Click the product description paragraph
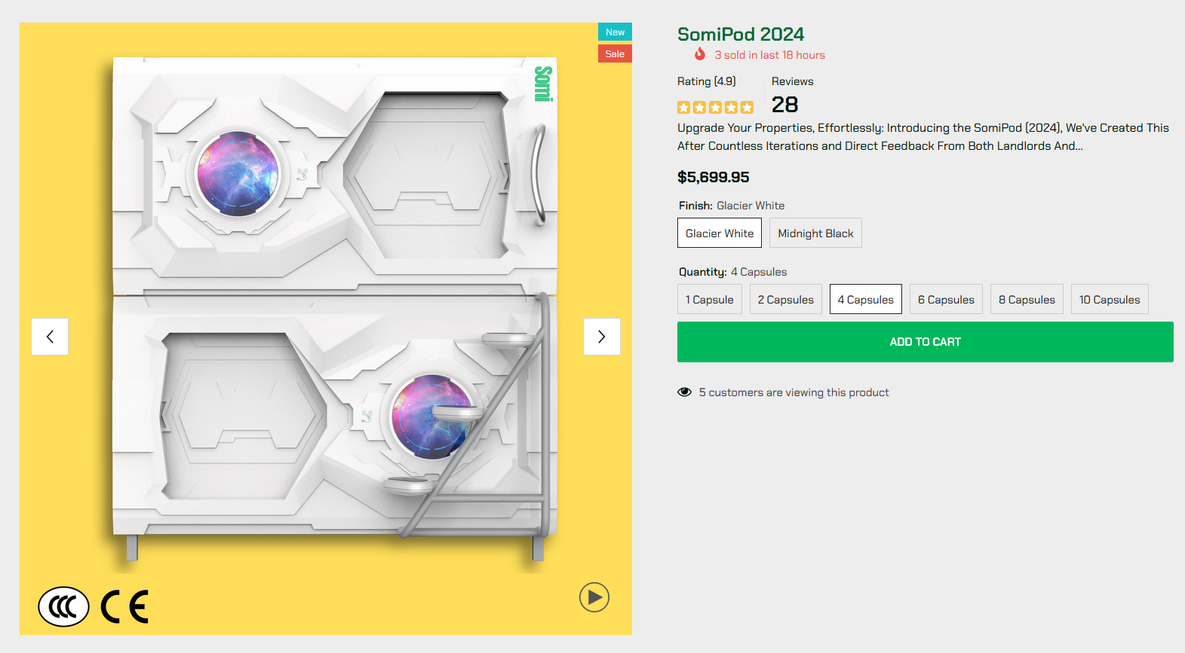 click(x=923, y=137)
